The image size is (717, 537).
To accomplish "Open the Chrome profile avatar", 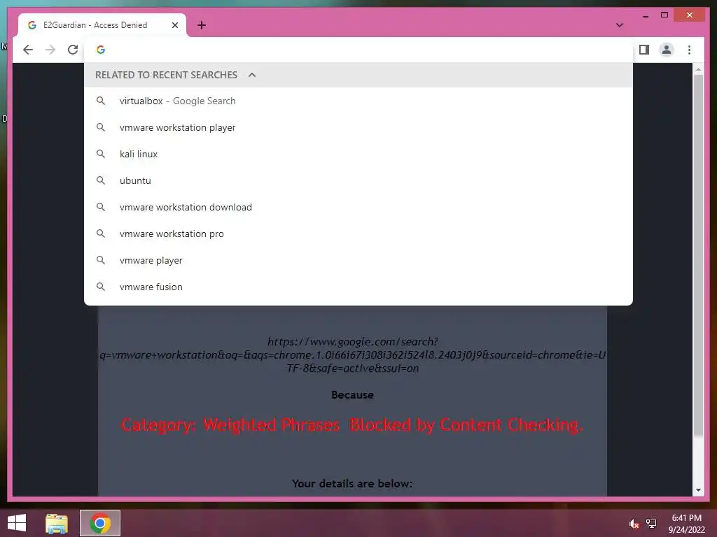I will [667, 50].
